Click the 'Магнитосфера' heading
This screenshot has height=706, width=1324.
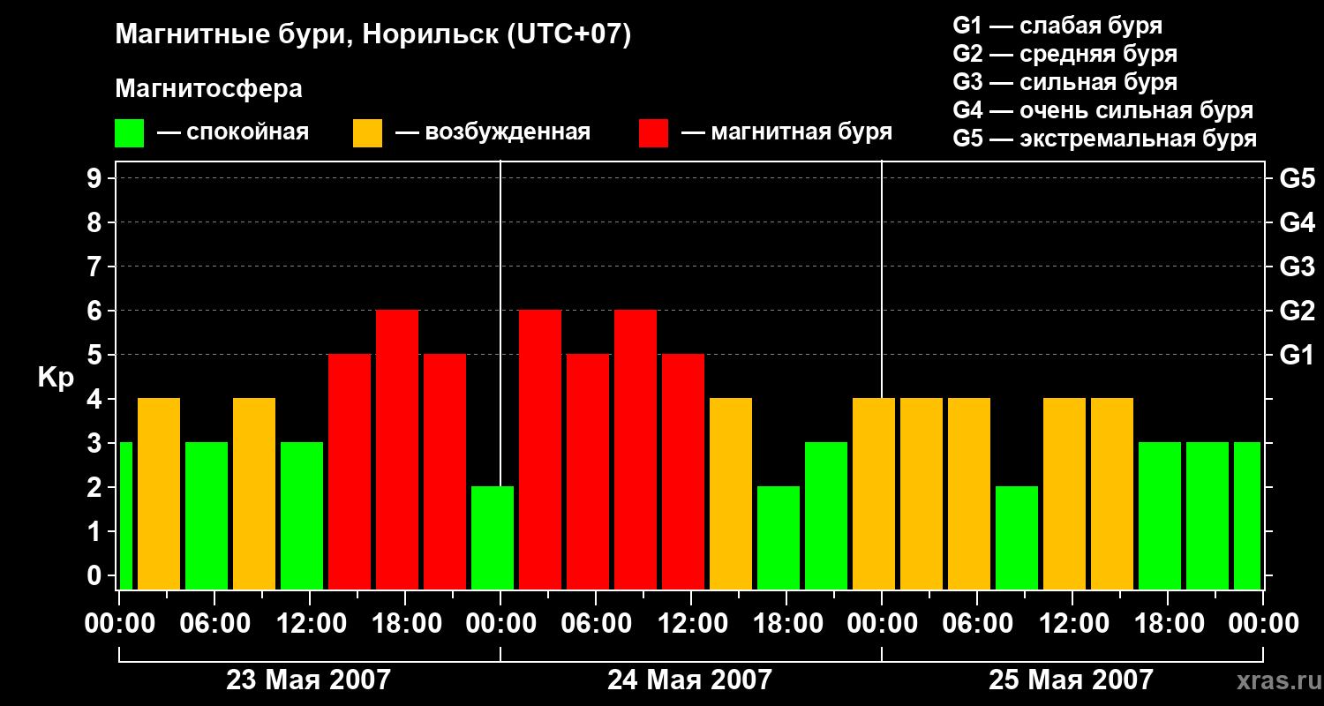click(208, 89)
